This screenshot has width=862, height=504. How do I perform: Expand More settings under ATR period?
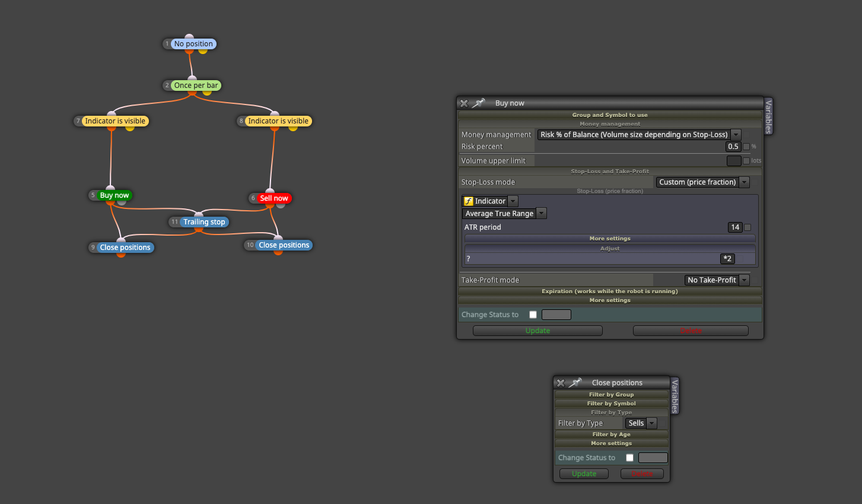click(x=610, y=239)
